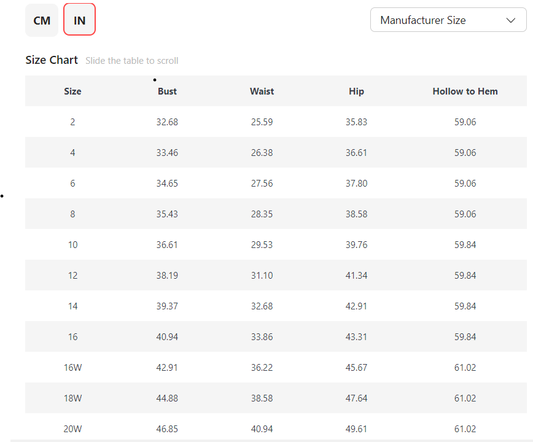The image size is (533, 442).
Task: Select the IN unit button
Action: click(79, 20)
